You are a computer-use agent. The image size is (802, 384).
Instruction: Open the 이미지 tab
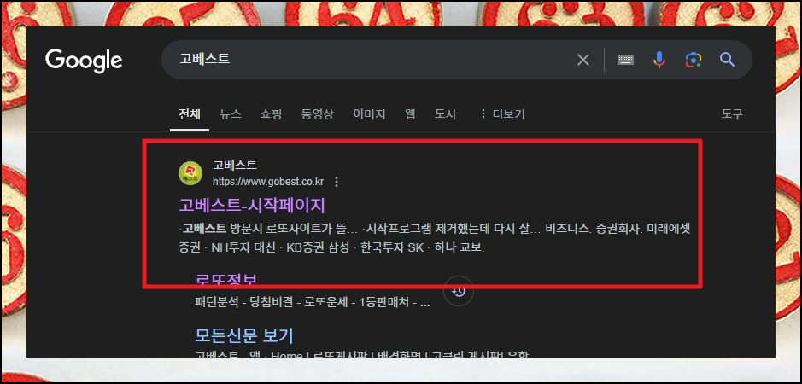[369, 114]
